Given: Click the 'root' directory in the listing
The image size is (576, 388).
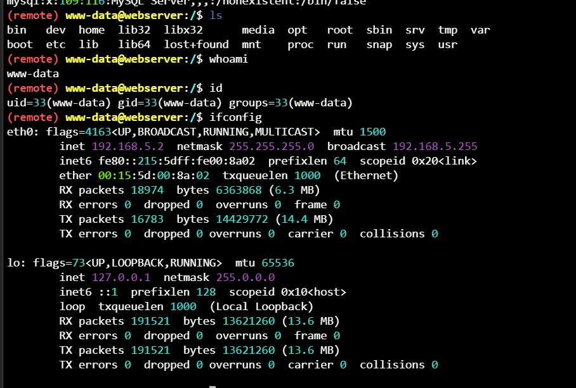Looking at the screenshot, I should pyautogui.click(x=340, y=30).
